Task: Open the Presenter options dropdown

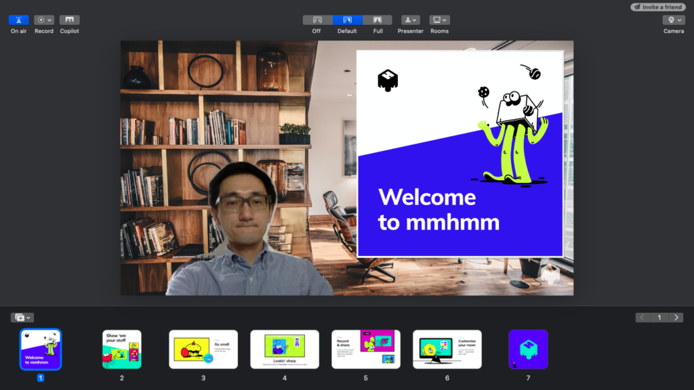Action: coord(410,20)
